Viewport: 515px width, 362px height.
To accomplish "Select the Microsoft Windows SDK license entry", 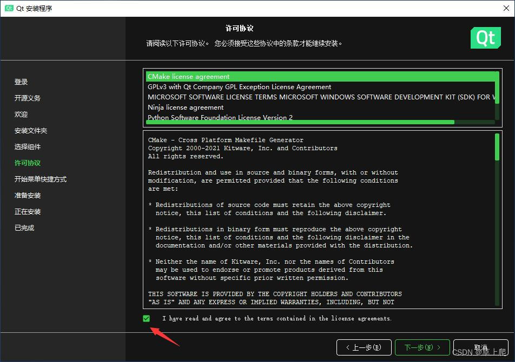I will (x=270, y=97).
